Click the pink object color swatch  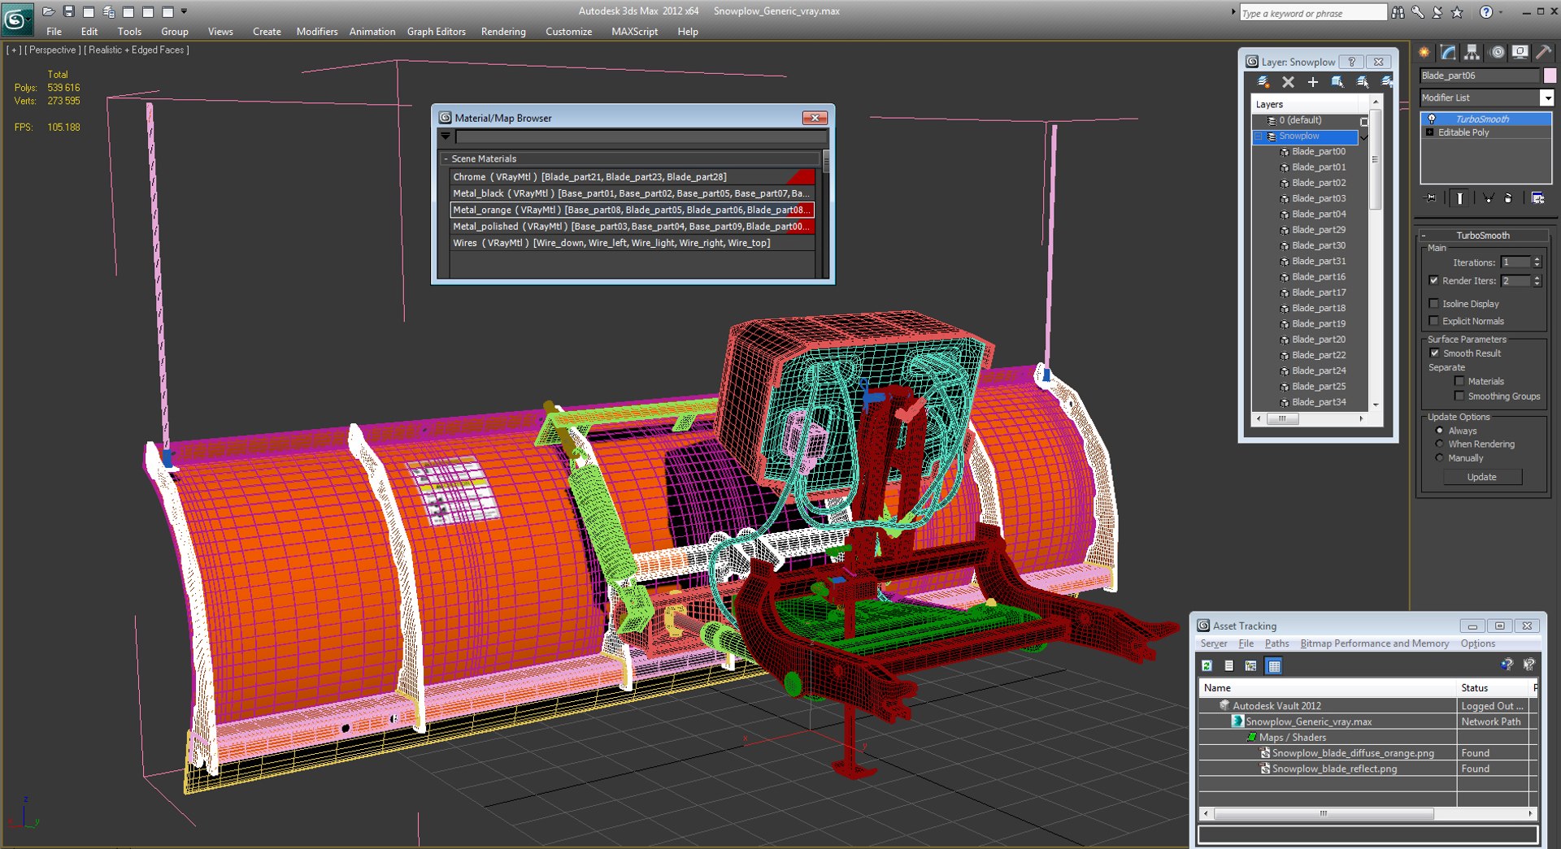1550,76
